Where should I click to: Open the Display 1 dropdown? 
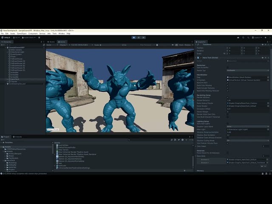tap(65, 45)
